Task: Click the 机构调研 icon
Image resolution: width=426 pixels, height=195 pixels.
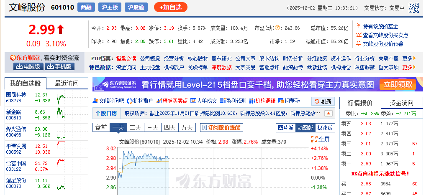Action: tap(252, 101)
